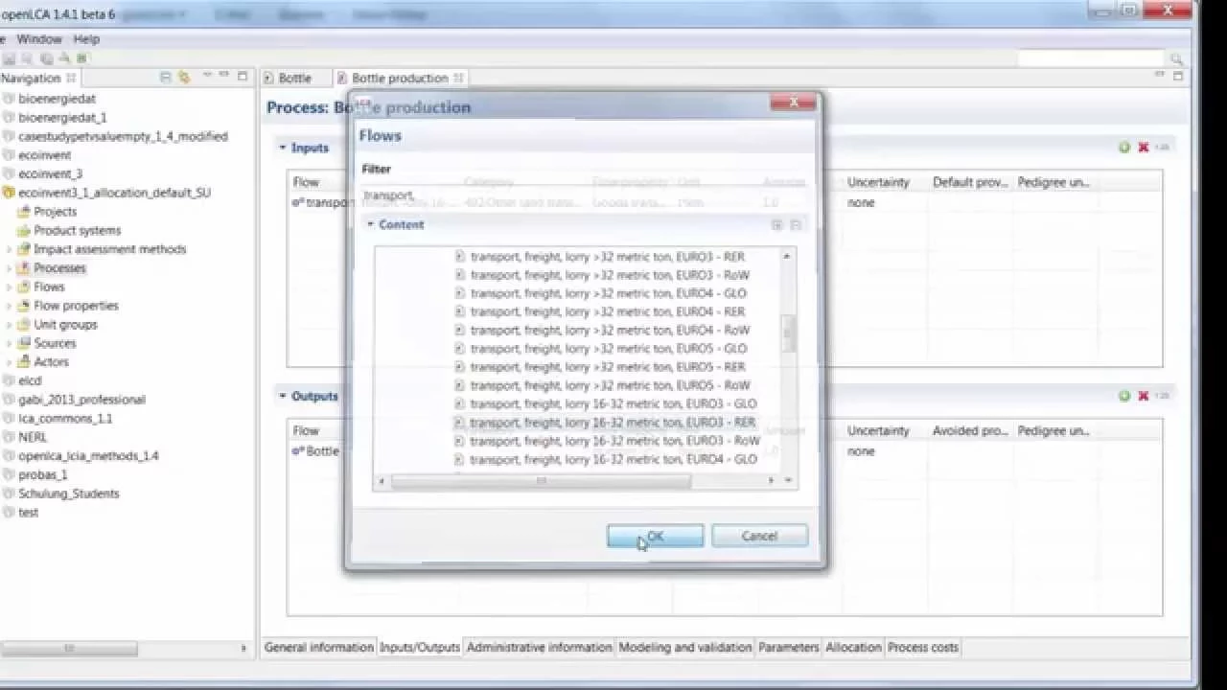Click the Navigation panel minimize icon
Viewport: 1227px width, 690px height.
coord(224,76)
